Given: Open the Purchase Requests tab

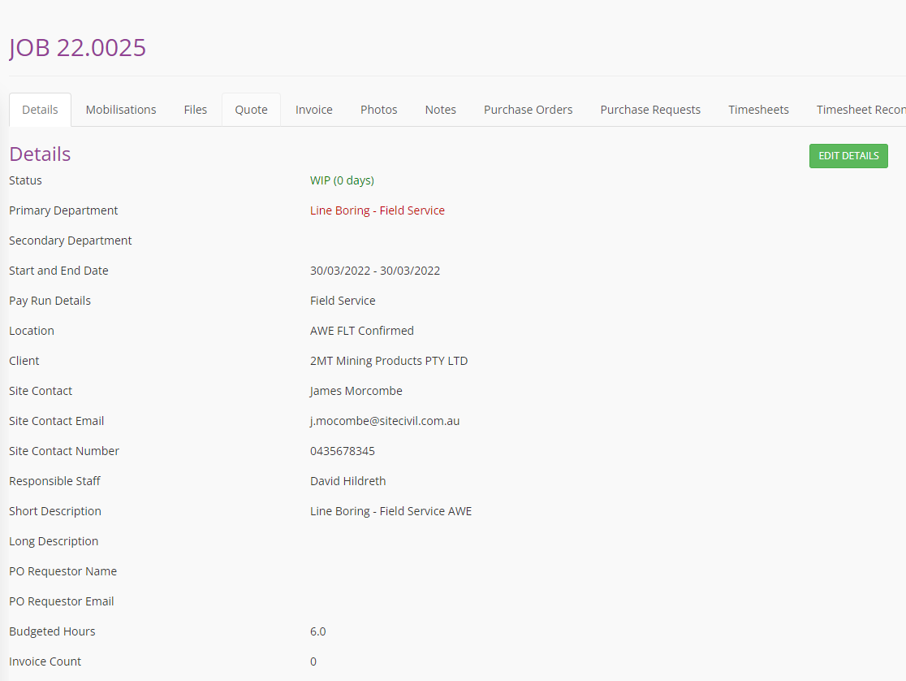Looking at the screenshot, I should 650,110.
